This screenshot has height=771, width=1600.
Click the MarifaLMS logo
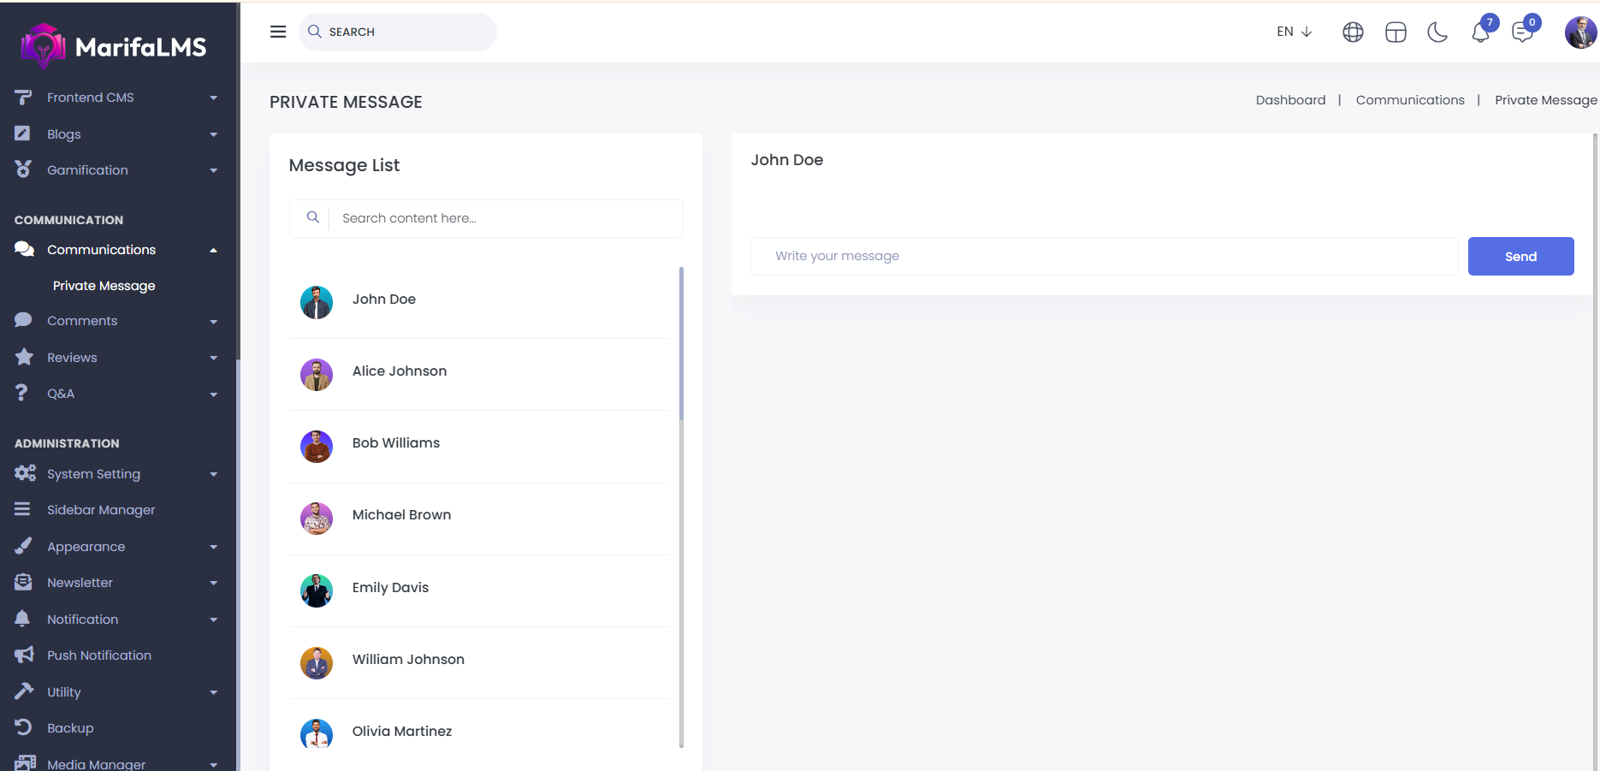114,46
